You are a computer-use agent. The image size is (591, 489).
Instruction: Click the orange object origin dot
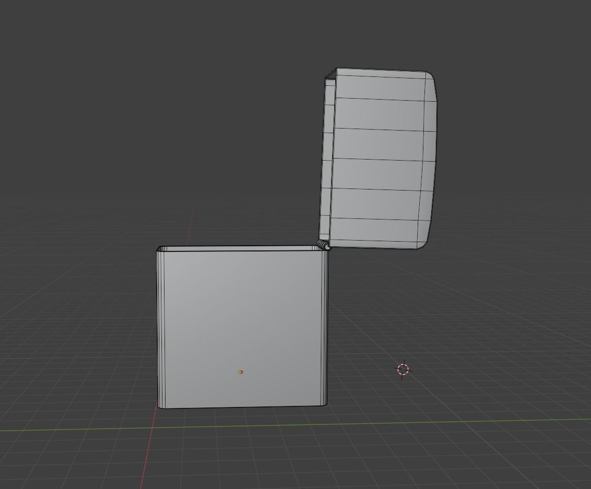(241, 372)
